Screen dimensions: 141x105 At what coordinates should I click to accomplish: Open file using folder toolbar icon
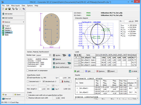(x=6, y=9)
